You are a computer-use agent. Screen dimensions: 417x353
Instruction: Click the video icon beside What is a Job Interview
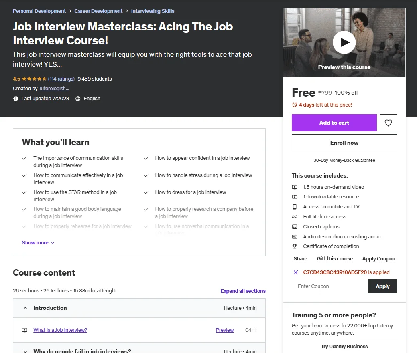click(x=24, y=330)
